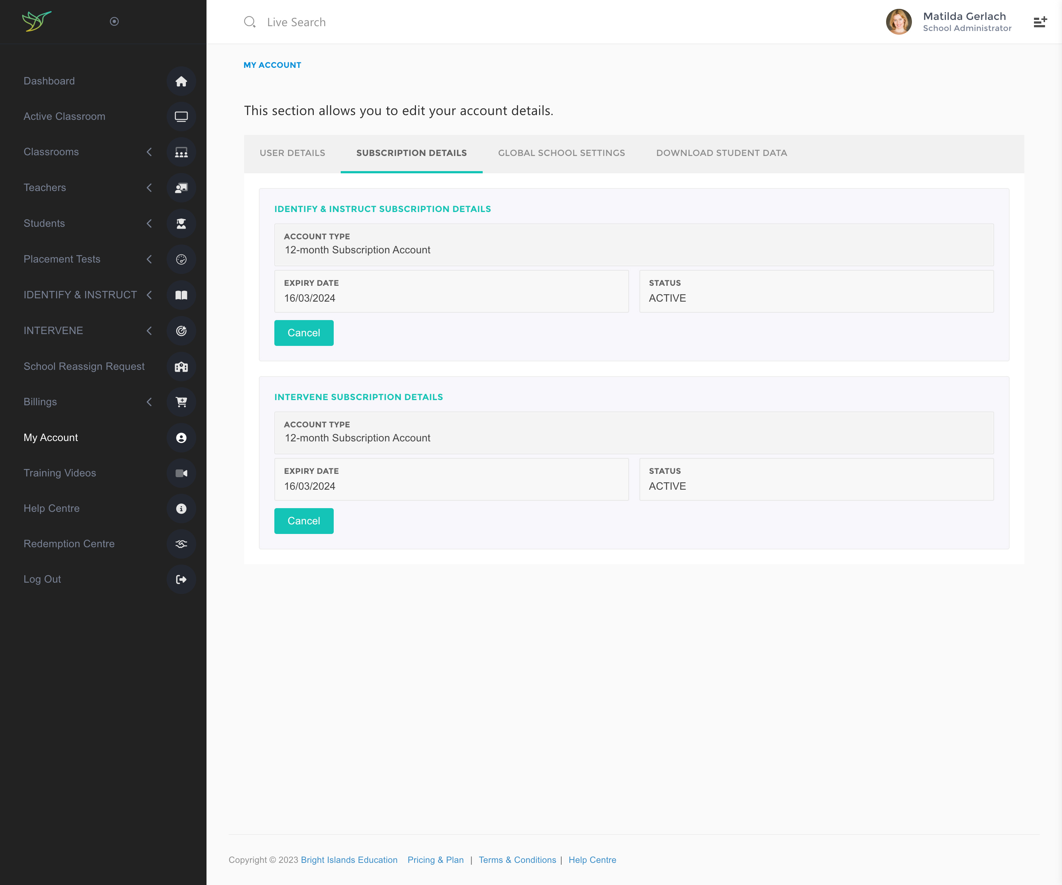Image resolution: width=1062 pixels, height=885 pixels.
Task: Expand the INTERVENE sidebar chevron
Action: tap(149, 331)
